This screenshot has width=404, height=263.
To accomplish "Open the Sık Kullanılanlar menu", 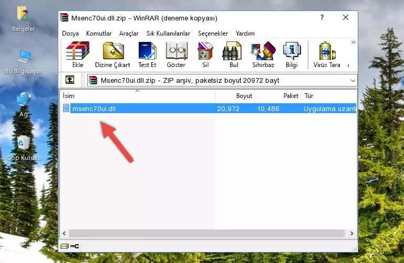I will (168, 34).
